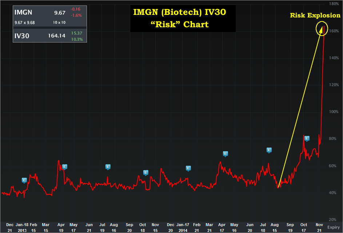The image size is (343, 233).
Task: Click the Mar 21 expiry date label
Action: tap(210, 228)
